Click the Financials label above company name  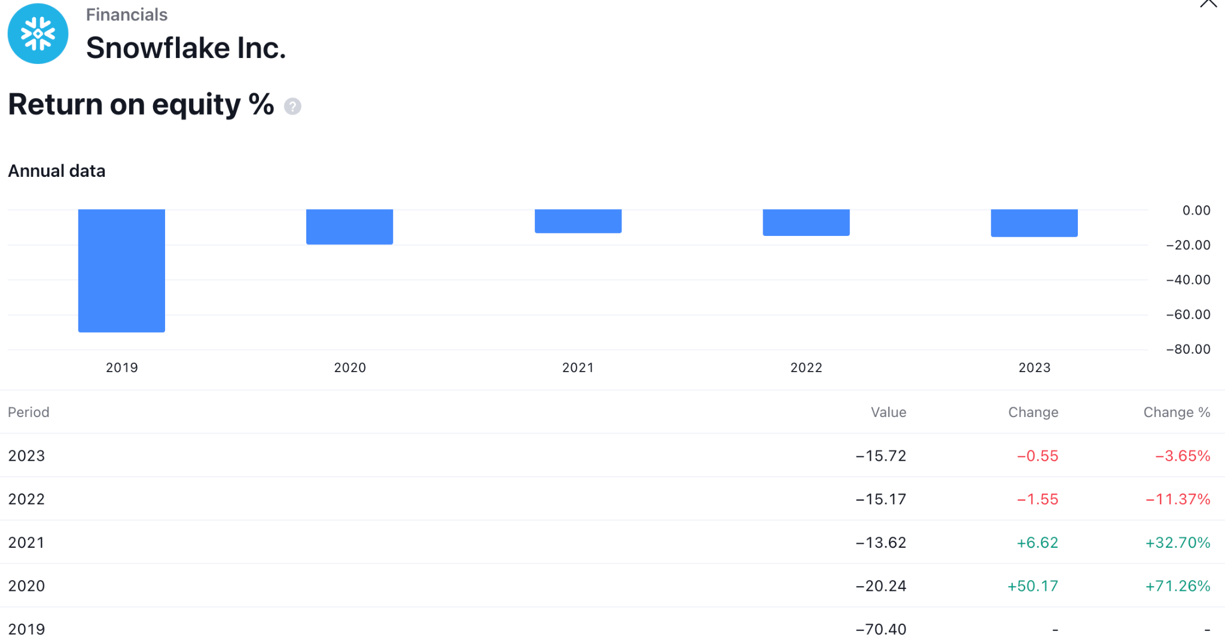127,14
